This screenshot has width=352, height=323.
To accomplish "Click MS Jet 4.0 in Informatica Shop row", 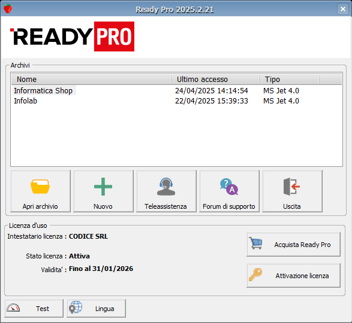I will [281, 91].
